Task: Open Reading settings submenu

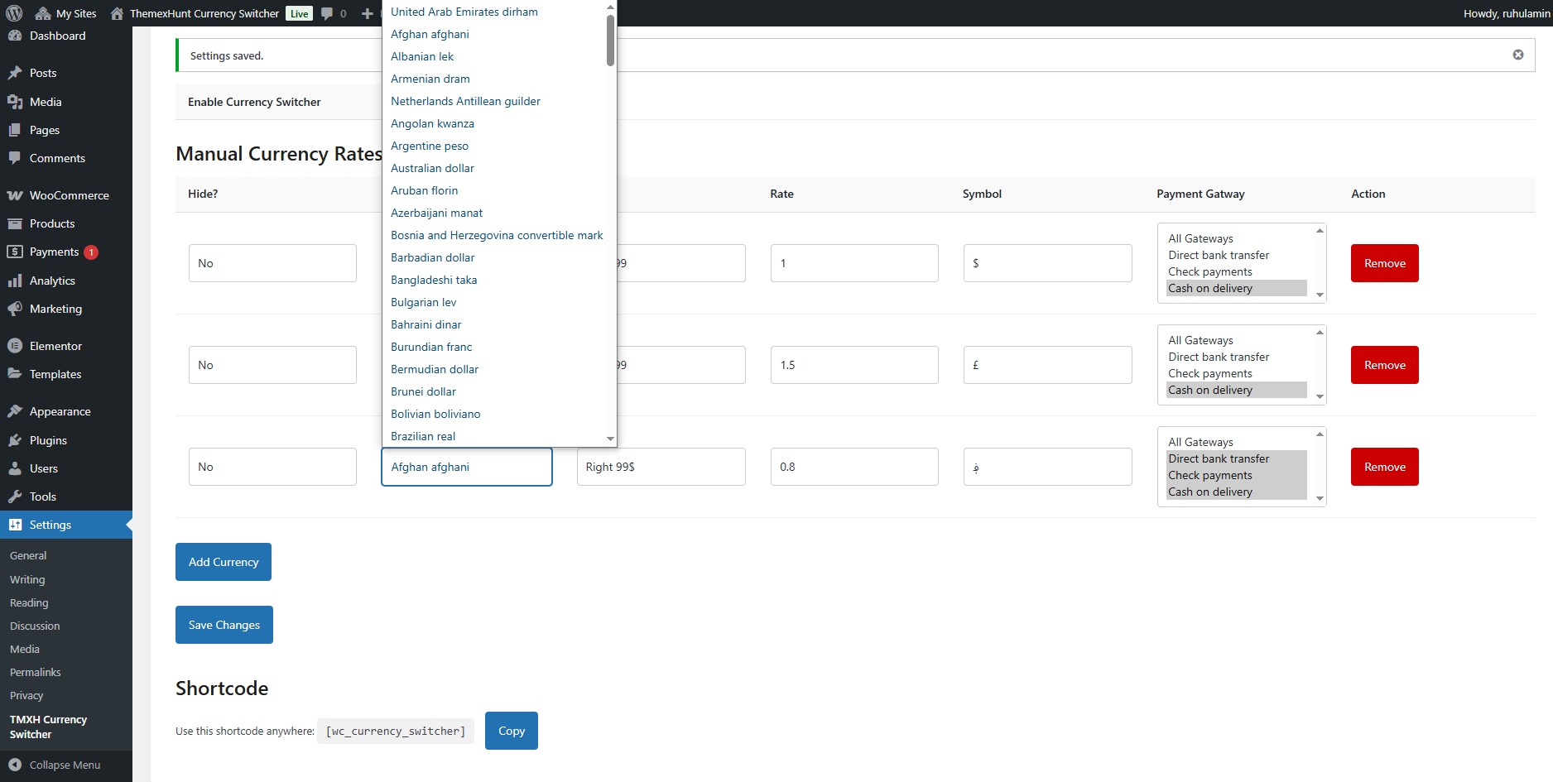Action: tap(29, 602)
